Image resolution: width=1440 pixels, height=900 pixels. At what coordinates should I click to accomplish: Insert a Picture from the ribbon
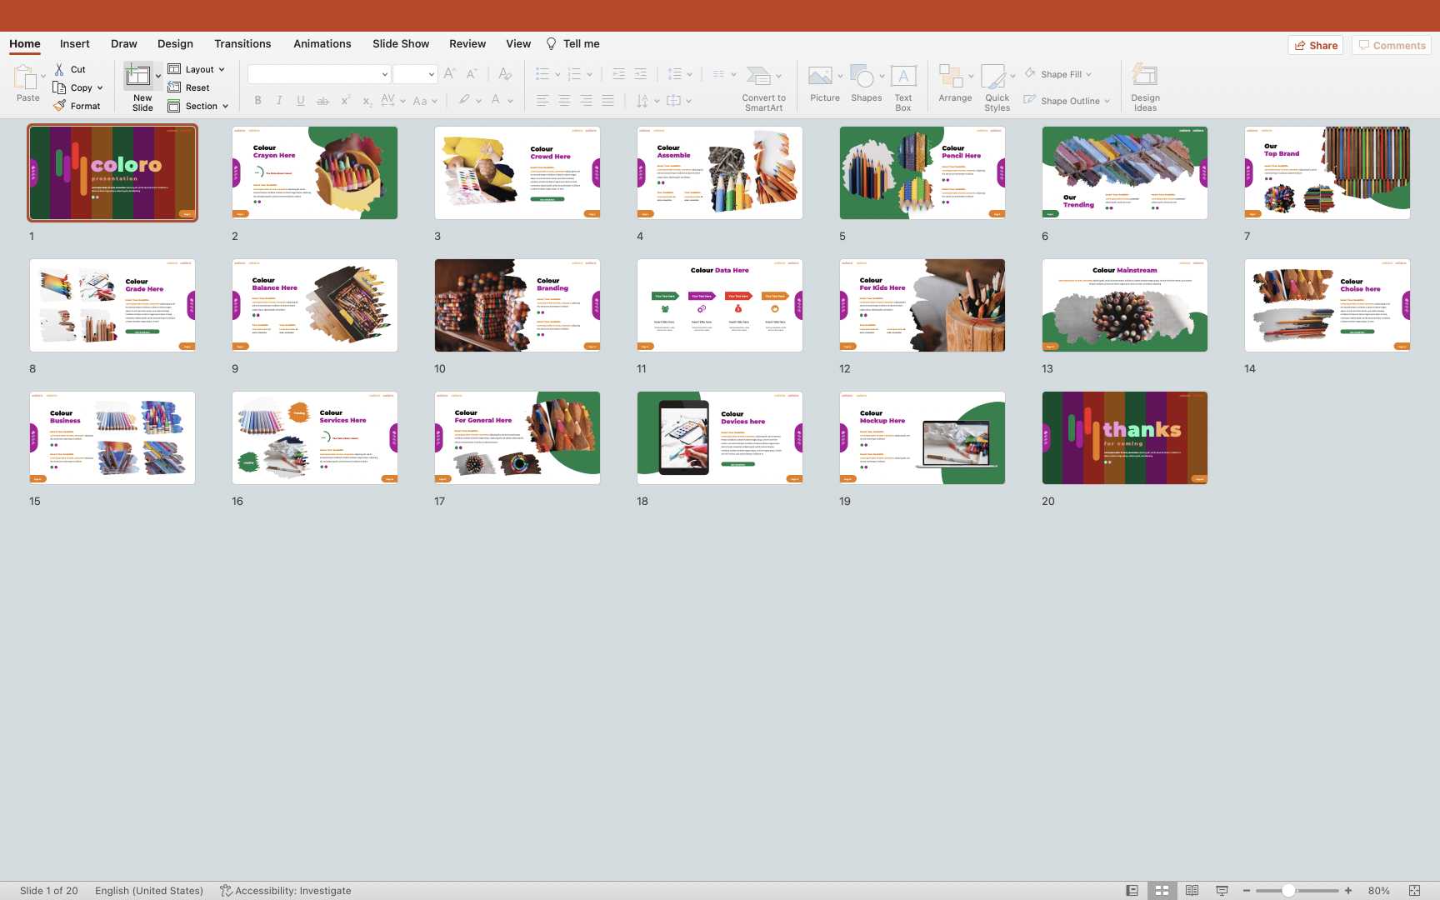820,77
